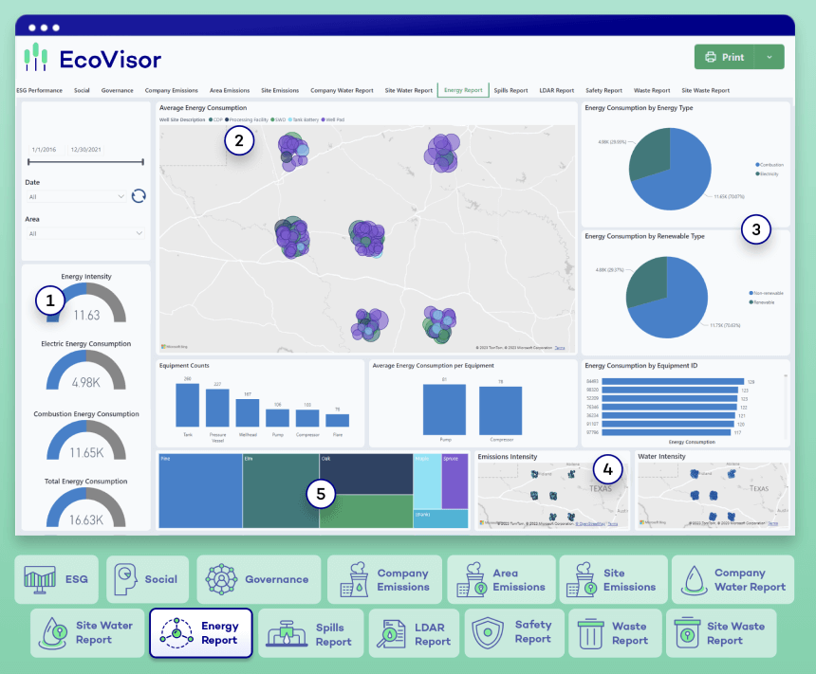Select the Governance icon tile in bottom row

(258, 579)
